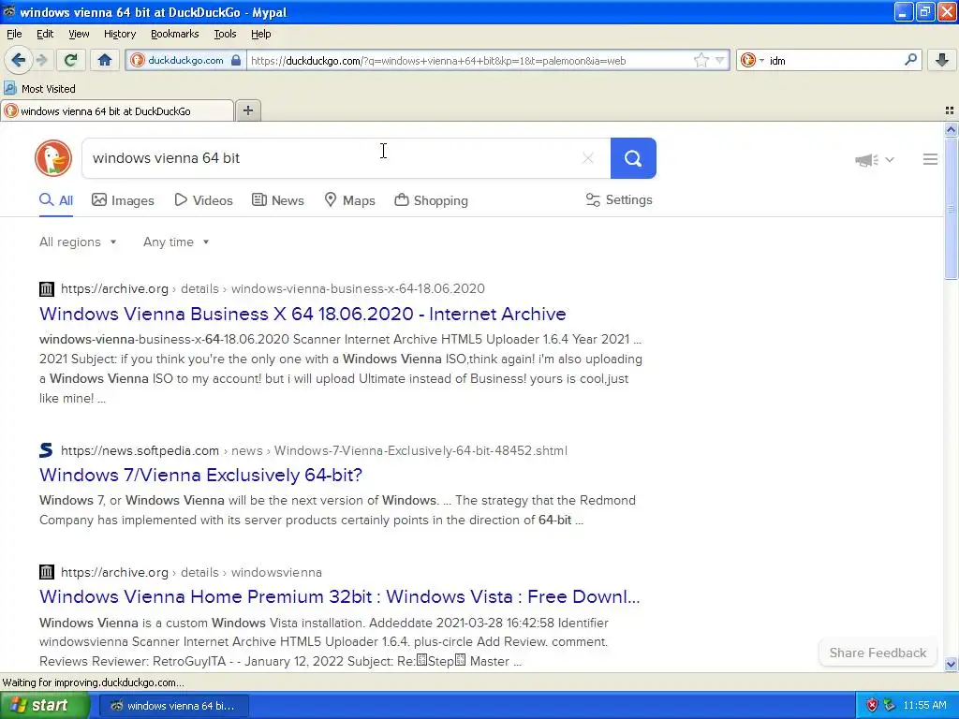Screen dimensions: 959x719
Task: Select the windows vienna 64 bit browser tab
Action: click(117, 111)
